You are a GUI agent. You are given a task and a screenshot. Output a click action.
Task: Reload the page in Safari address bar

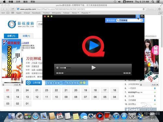(x=144, y=9)
